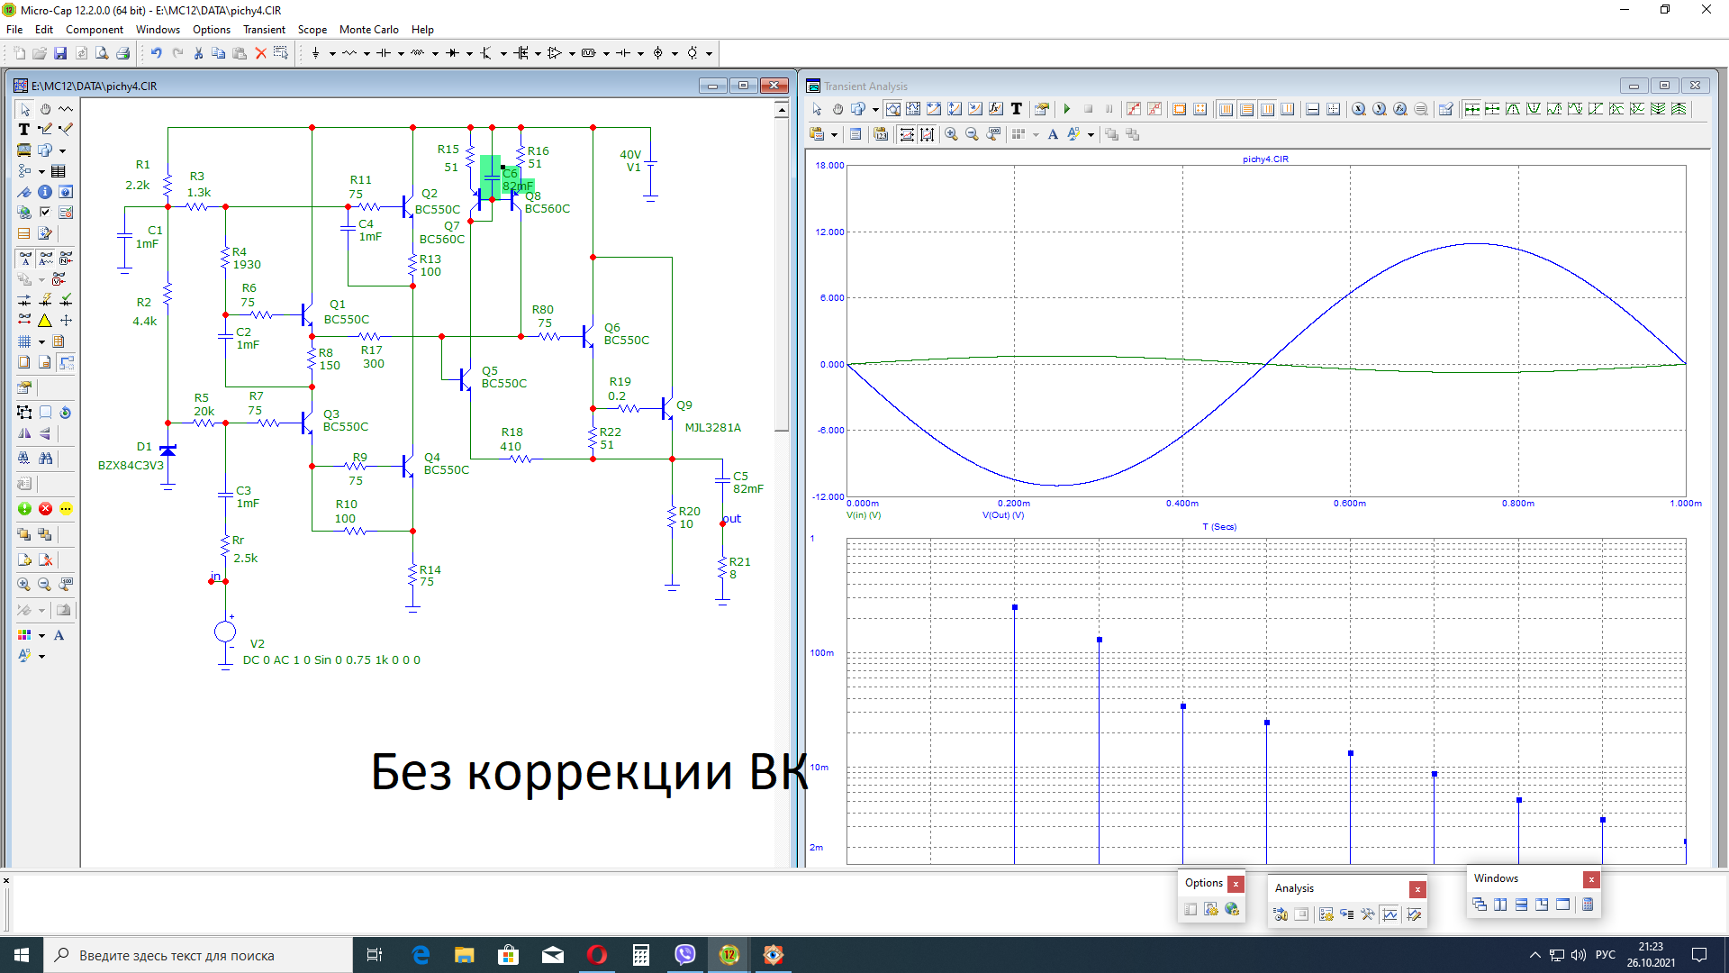
Task: Select the resistor component icon in the toolbar
Action: 349,53
